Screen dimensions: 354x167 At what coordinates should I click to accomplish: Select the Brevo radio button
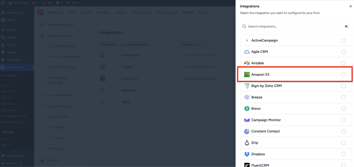343,108
